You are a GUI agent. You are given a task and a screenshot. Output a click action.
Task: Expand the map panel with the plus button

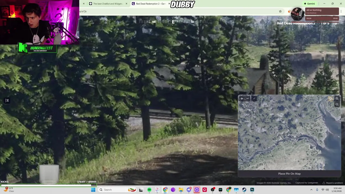pyautogui.click(x=242, y=99)
